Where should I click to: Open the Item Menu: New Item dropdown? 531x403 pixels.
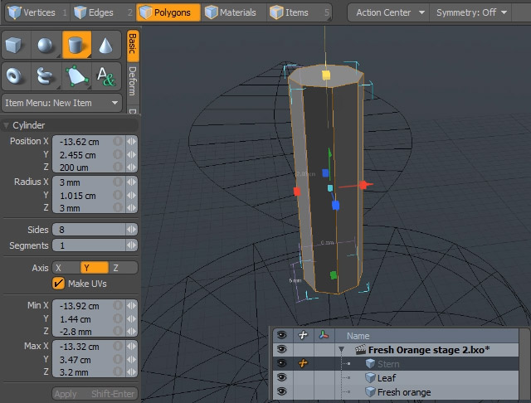point(61,103)
